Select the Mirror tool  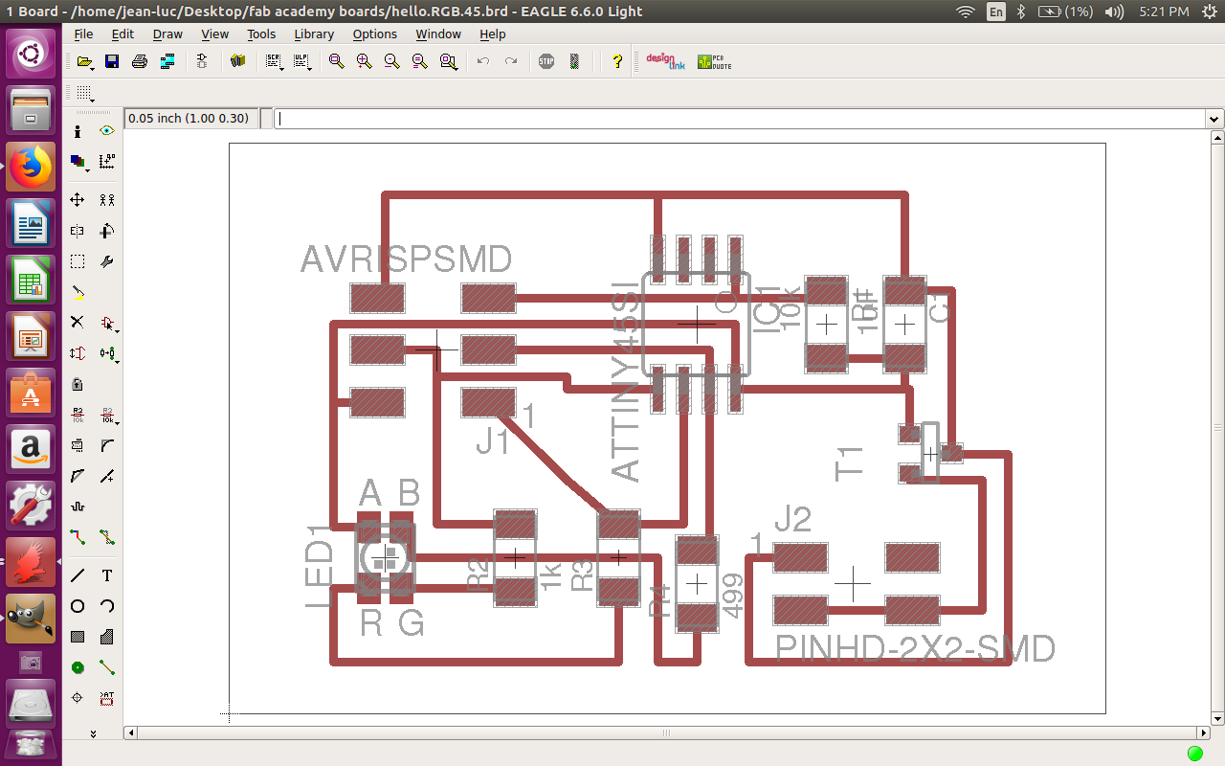pyautogui.click(x=78, y=231)
